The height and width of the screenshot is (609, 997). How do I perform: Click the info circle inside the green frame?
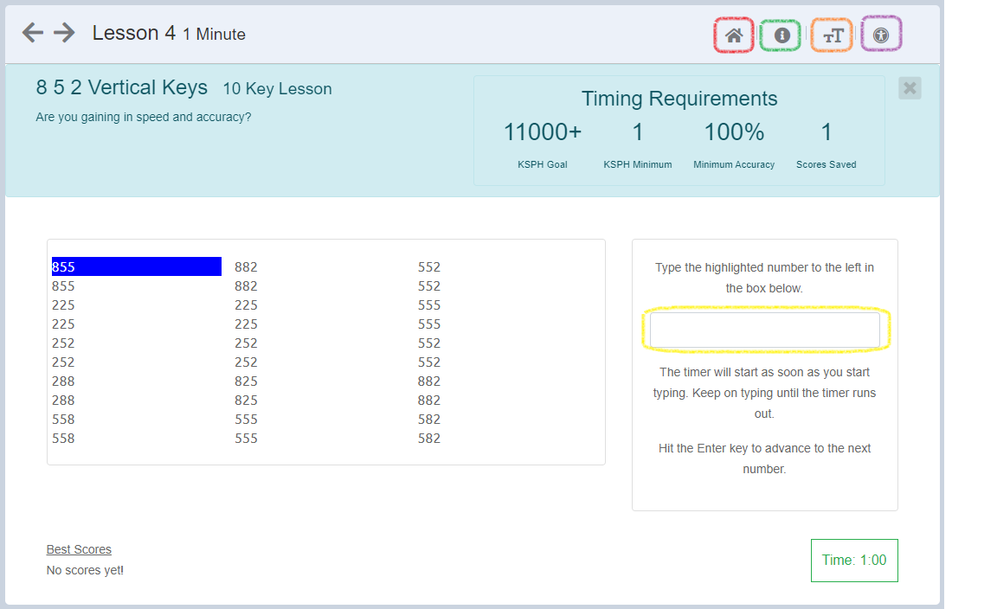(782, 35)
